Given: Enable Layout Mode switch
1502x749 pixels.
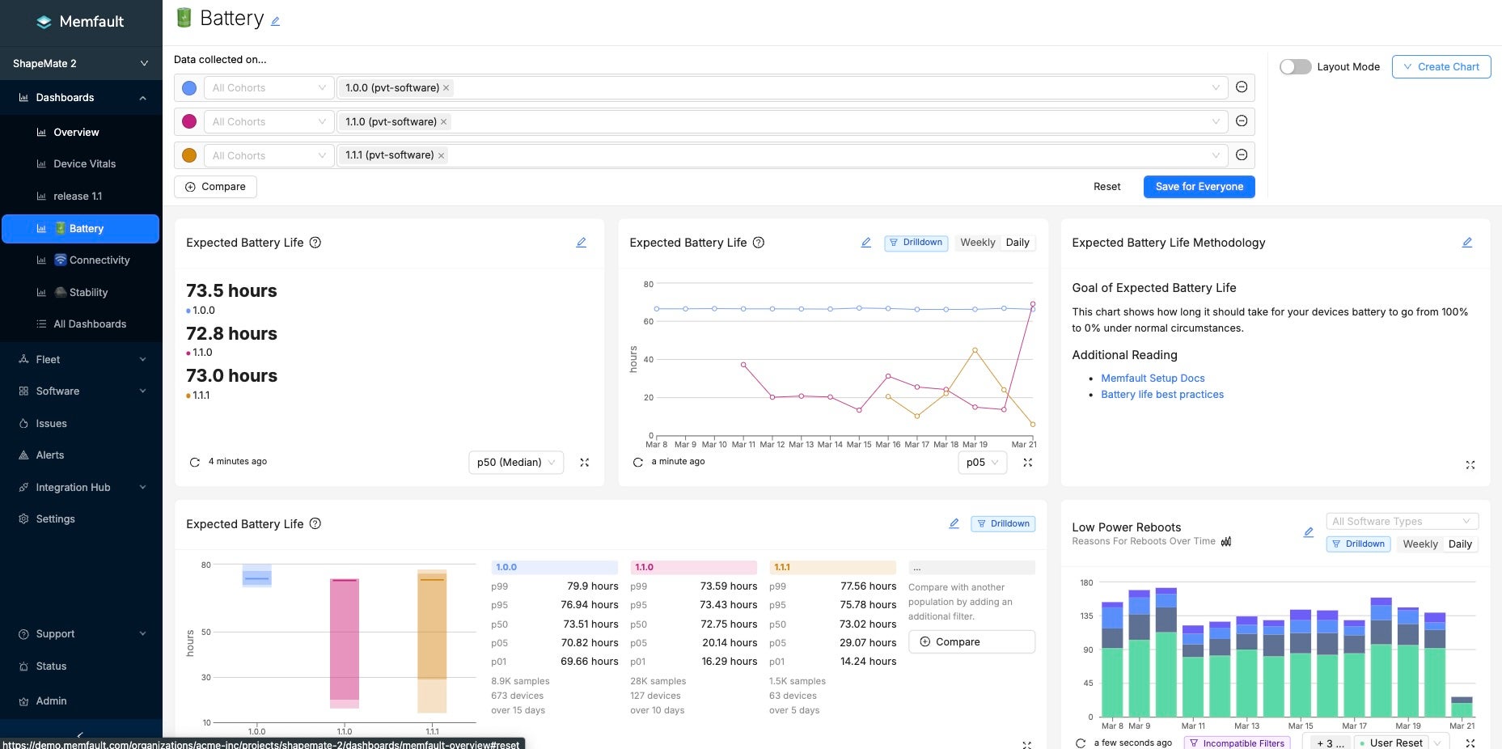Looking at the screenshot, I should pyautogui.click(x=1295, y=67).
